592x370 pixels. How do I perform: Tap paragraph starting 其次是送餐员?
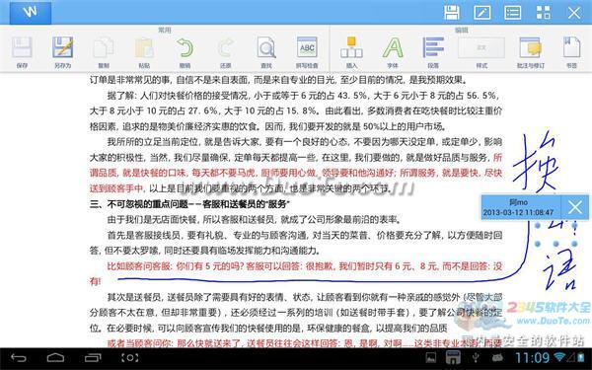tap(296, 313)
